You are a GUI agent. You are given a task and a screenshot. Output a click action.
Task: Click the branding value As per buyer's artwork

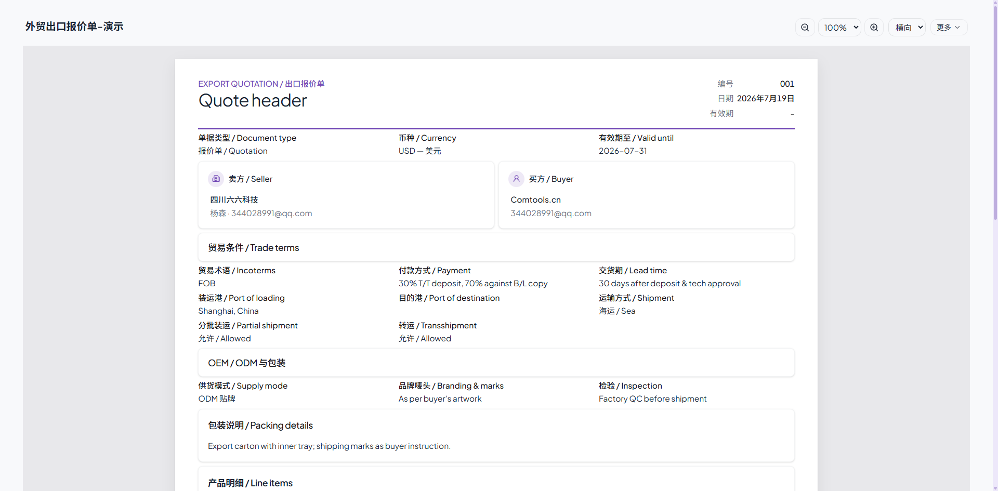point(440,399)
